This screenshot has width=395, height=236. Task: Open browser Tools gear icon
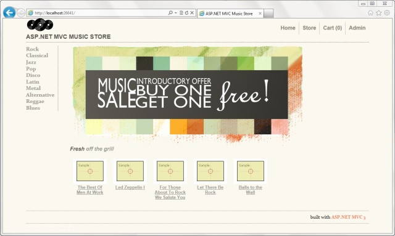(x=387, y=12)
